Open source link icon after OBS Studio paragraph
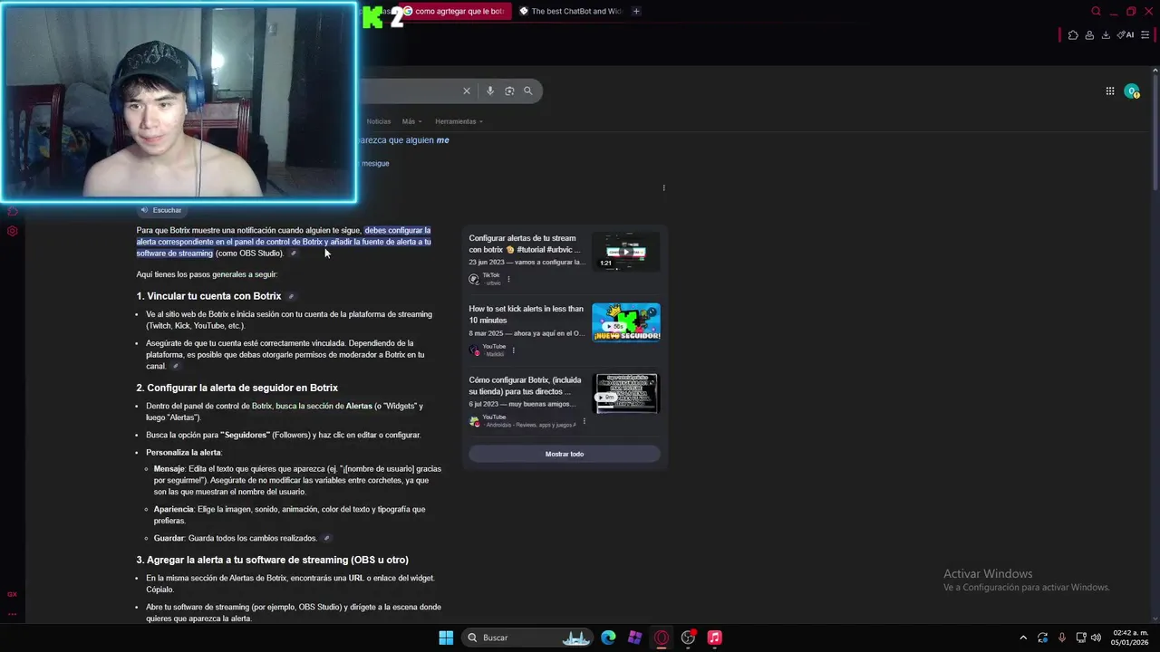1160x652 pixels. (293, 254)
